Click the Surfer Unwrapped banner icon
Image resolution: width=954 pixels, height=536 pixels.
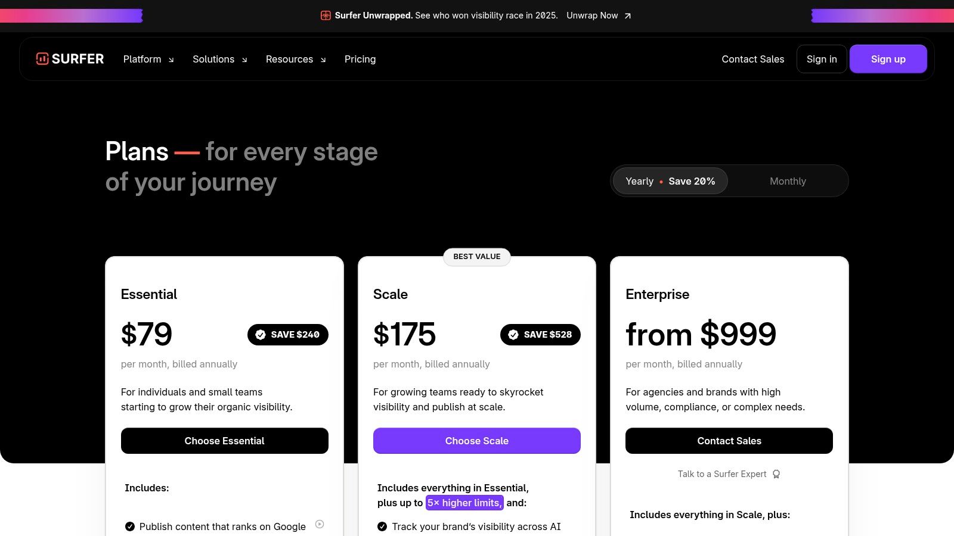[326, 15]
